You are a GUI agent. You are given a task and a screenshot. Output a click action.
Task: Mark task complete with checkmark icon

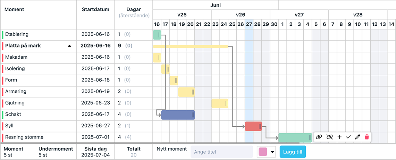tap(348, 137)
